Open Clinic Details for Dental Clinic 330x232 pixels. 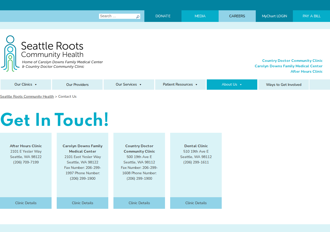(196, 203)
